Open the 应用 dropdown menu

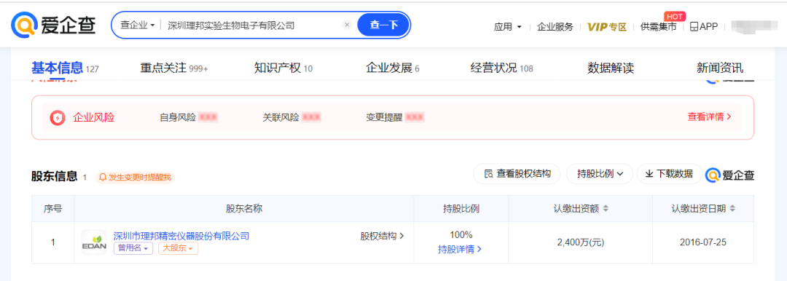pyautogui.click(x=508, y=27)
